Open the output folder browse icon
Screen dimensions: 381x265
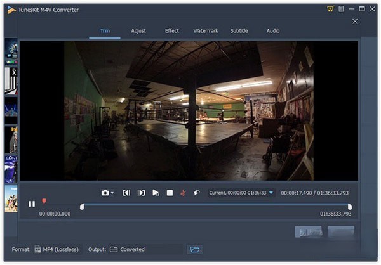(x=195, y=249)
